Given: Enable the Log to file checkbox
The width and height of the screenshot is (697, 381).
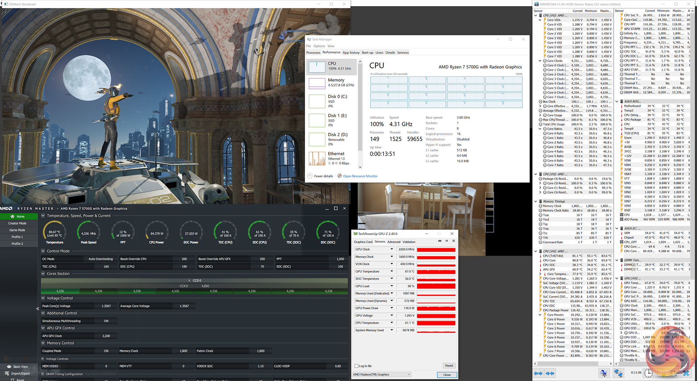Looking at the screenshot, I should 356,366.
